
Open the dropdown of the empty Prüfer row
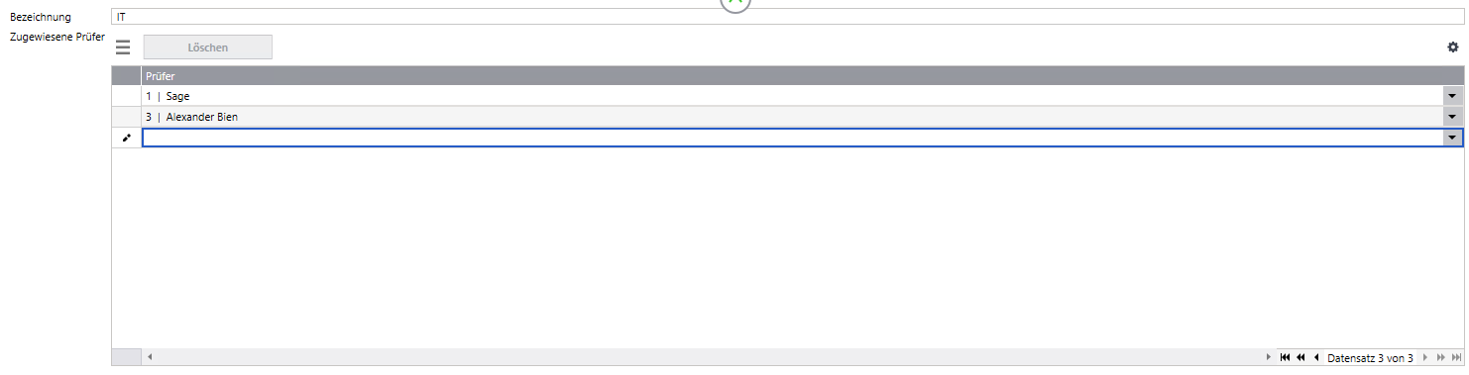click(1453, 139)
